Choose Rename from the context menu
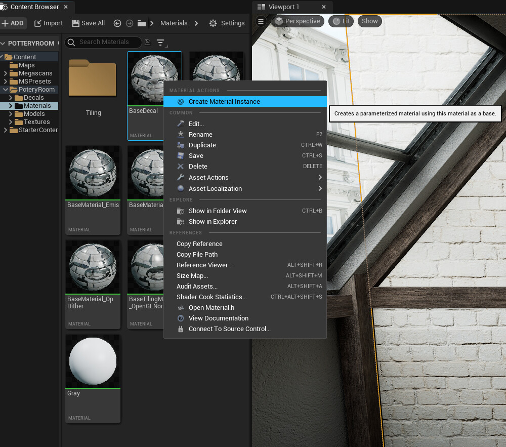The width and height of the screenshot is (506, 447). (201, 134)
